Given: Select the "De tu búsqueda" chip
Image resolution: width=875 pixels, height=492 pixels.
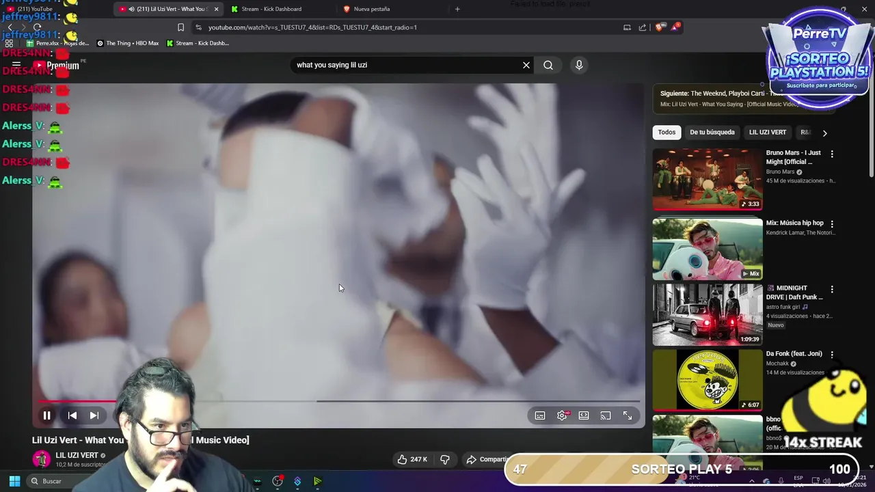Looking at the screenshot, I should (712, 133).
